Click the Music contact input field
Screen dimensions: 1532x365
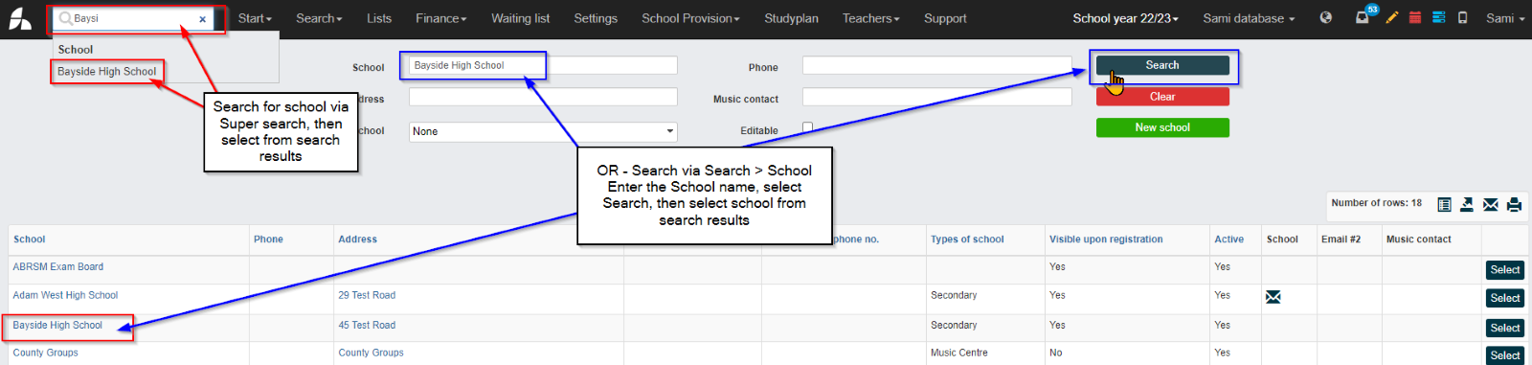point(936,97)
